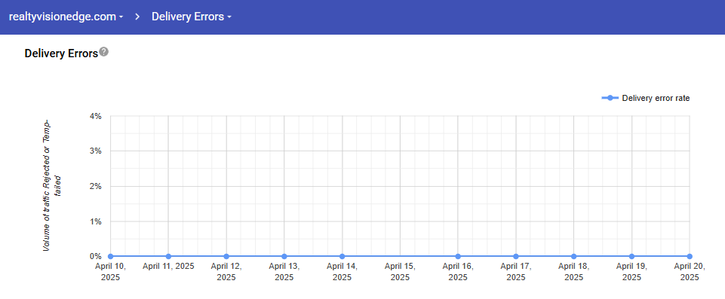Select the April 18 data point

pos(574,256)
